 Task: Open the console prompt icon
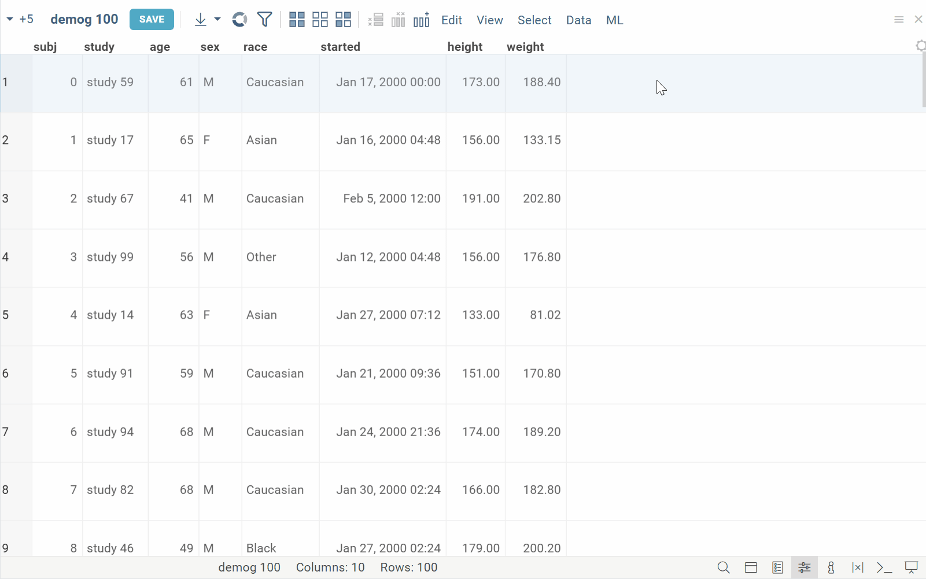tap(884, 567)
